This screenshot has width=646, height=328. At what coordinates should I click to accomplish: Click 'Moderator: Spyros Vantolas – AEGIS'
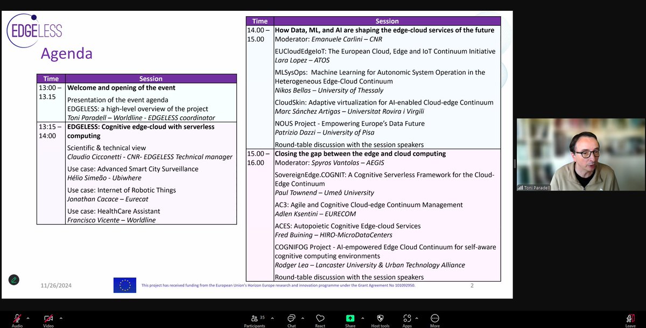[329, 163]
